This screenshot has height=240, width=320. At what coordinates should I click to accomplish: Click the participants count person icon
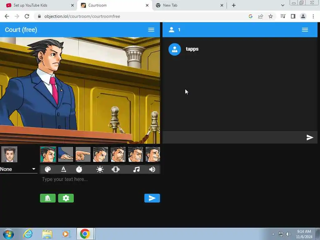[x=172, y=30]
